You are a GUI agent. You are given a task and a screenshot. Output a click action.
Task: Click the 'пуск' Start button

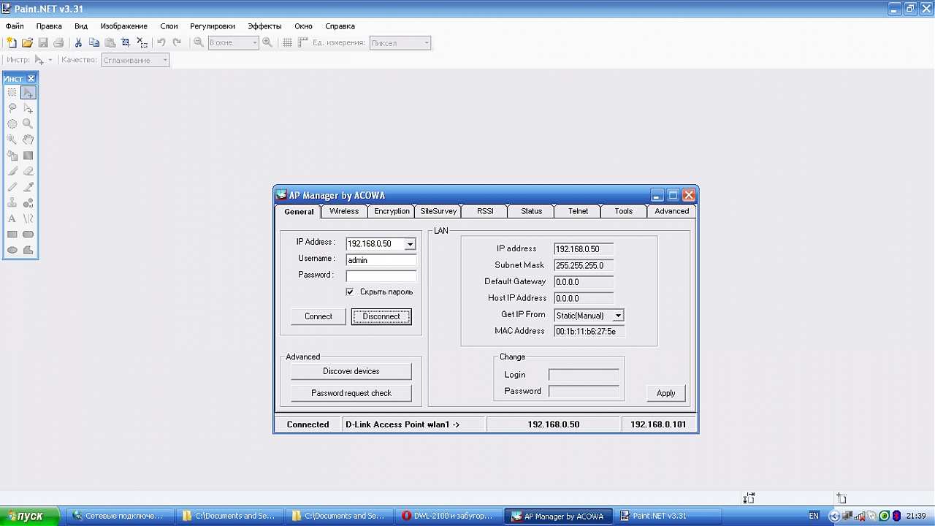(x=31, y=516)
